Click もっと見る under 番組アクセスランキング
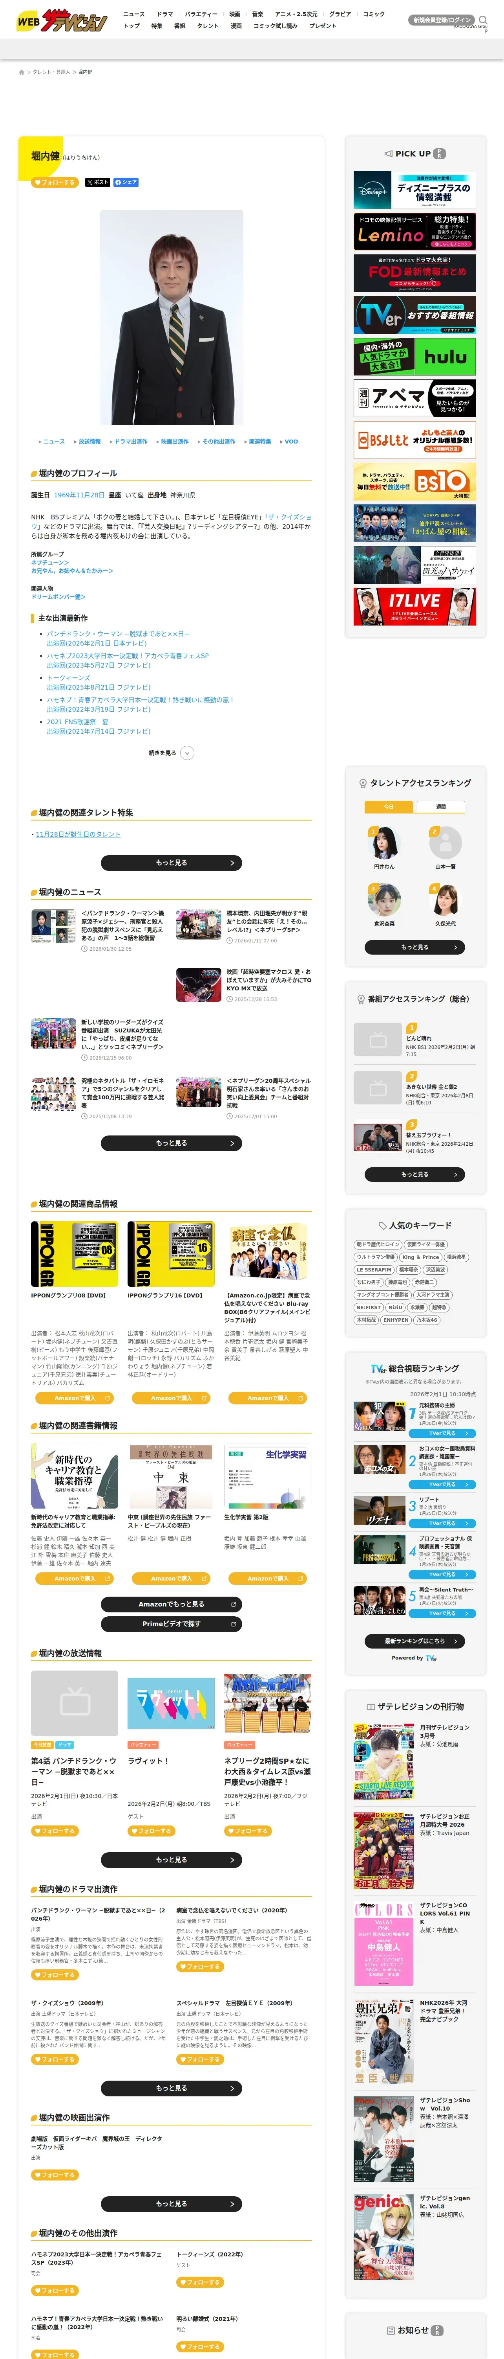This screenshot has width=504, height=2359. tap(415, 1174)
